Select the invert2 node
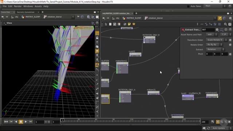Screen dimensions: 233x131 coord(135,55)
